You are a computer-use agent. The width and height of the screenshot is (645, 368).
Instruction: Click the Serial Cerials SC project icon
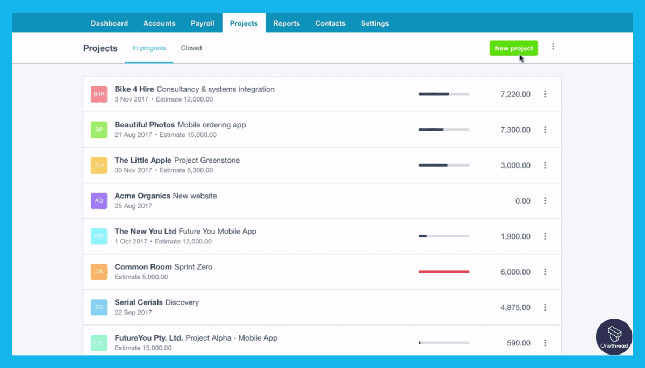(x=99, y=307)
